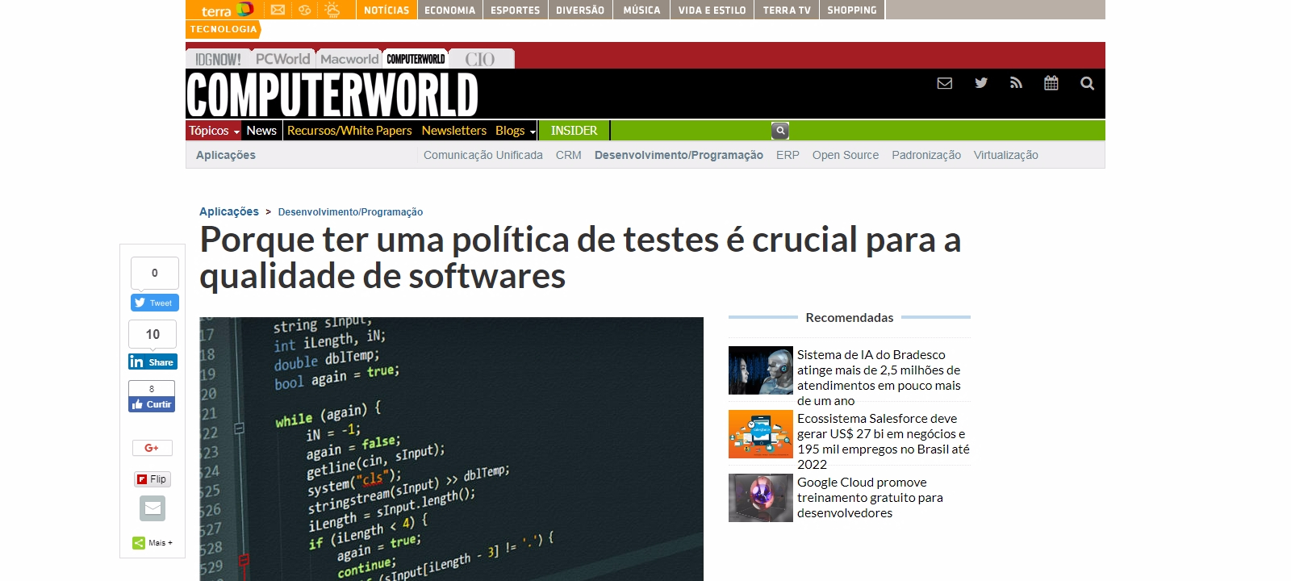Image resolution: width=1291 pixels, height=581 pixels.
Task: Open Newsletters menu item
Action: pos(453,131)
